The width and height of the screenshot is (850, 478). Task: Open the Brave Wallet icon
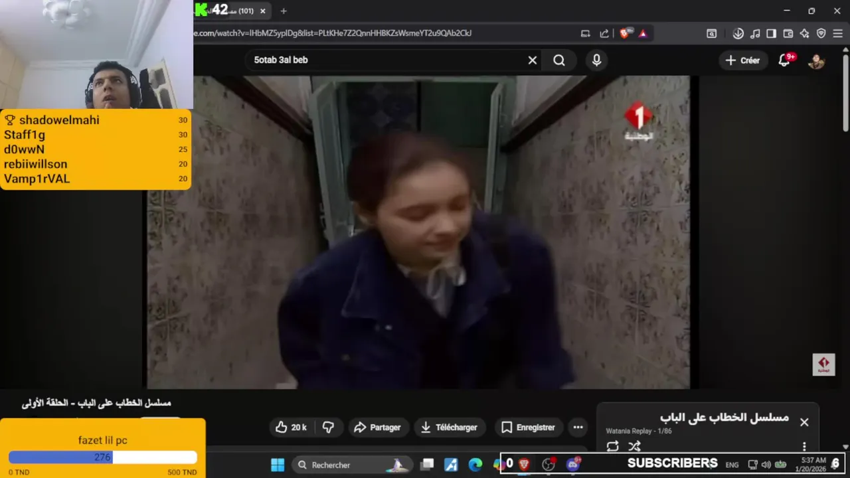point(788,33)
